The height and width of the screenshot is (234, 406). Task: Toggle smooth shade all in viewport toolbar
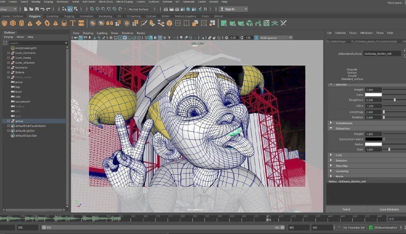(151, 38)
